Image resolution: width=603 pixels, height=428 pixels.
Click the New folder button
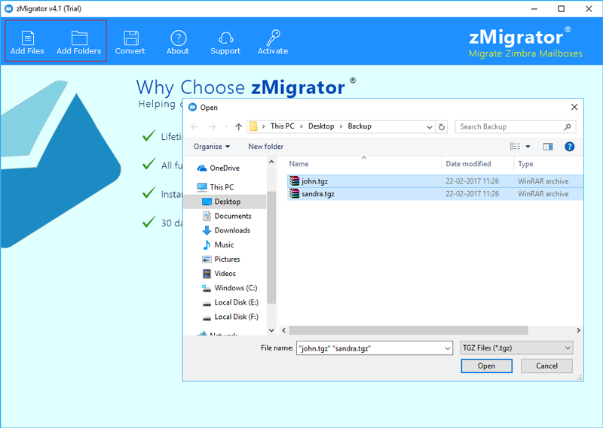266,146
